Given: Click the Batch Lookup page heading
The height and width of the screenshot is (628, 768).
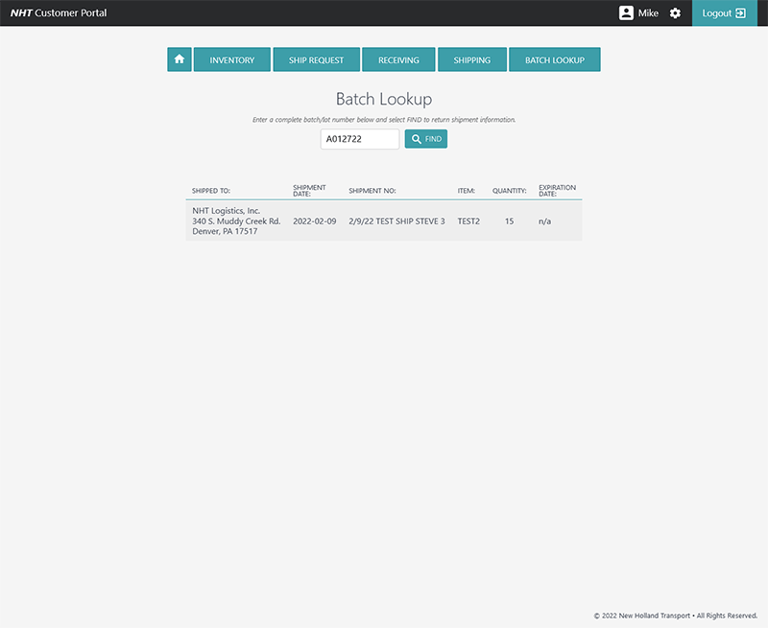Looking at the screenshot, I should pyautogui.click(x=384, y=99).
